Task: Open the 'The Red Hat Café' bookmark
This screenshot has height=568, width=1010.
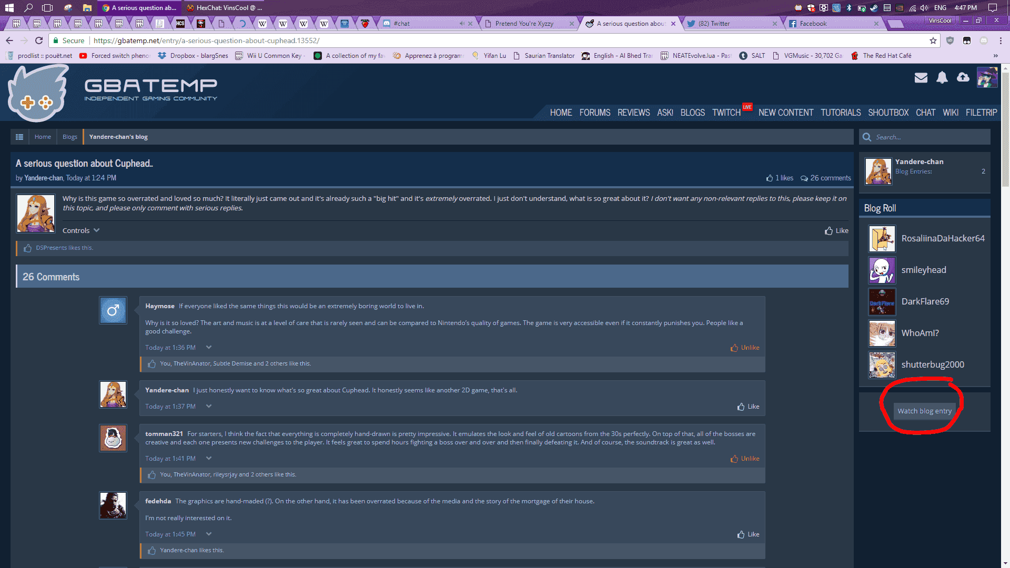Action: click(x=881, y=56)
